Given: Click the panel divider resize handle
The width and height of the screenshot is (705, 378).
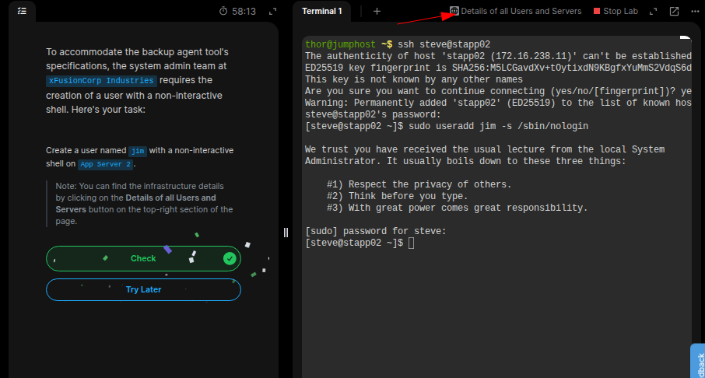Looking at the screenshot, I should click(286, 233).
